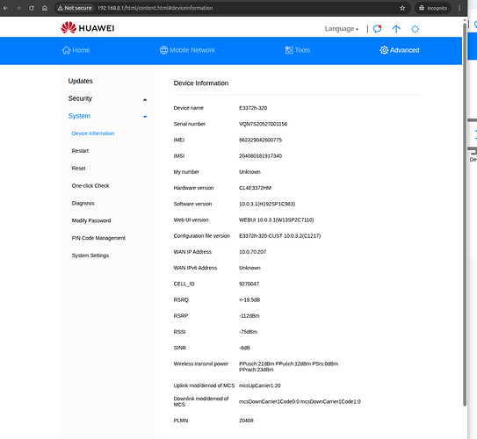The image size is (477, 439).
Task: Click PLMN value 20408
Action: 246,421
